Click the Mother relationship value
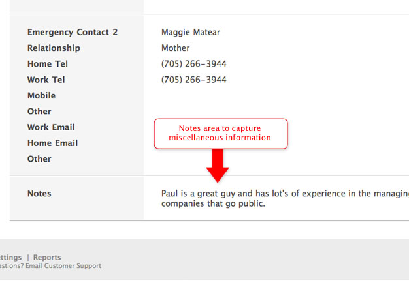 click(175, 48)
